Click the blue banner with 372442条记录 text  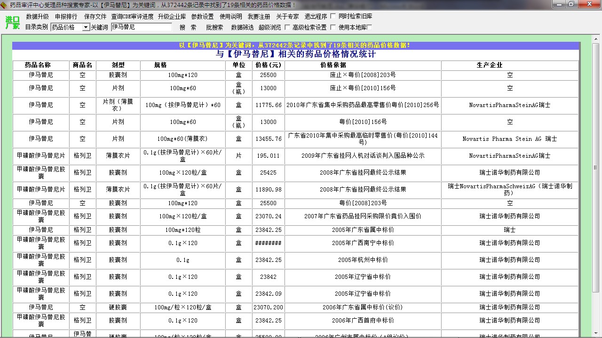coord(295,46)
